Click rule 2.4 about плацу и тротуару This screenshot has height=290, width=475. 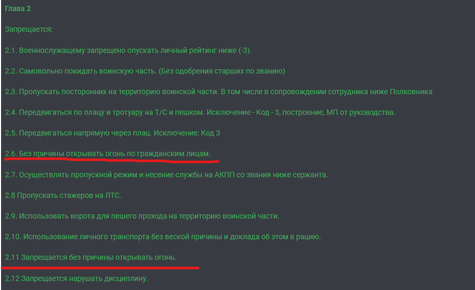tap(200, 112)
